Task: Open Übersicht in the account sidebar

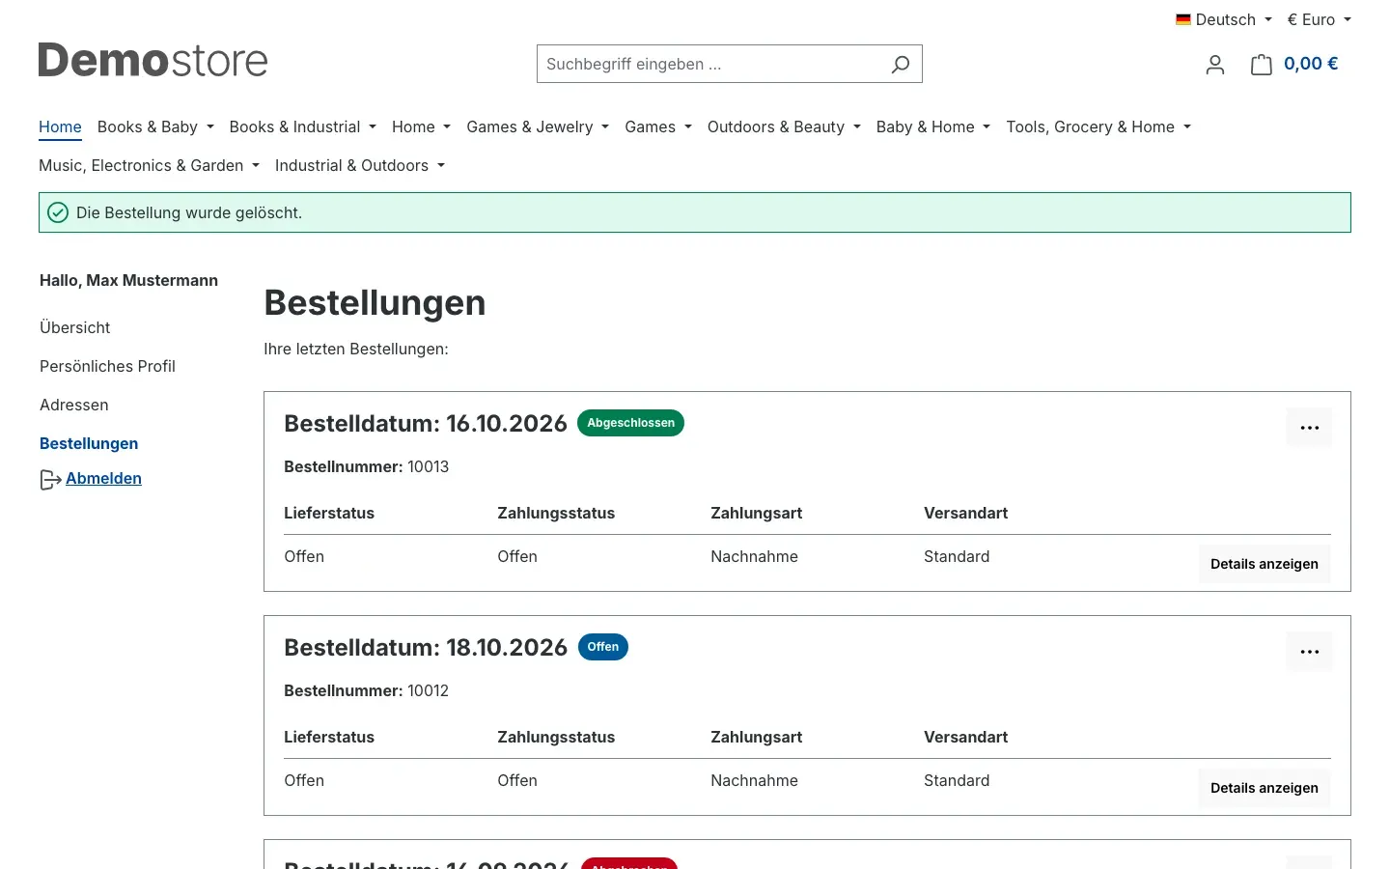Action: (x=75, y=327)
